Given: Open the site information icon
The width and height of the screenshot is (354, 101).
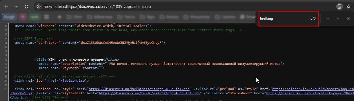Looking at the screenshot, I should pos(39,6).
